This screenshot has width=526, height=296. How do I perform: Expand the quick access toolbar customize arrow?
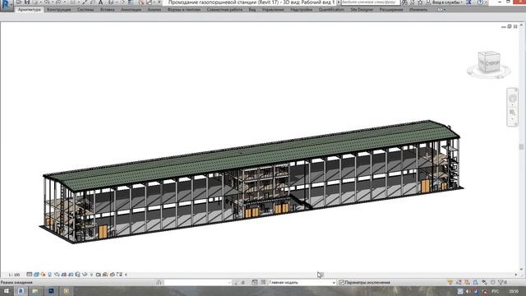pyautogui.click(x=159, y=2)
